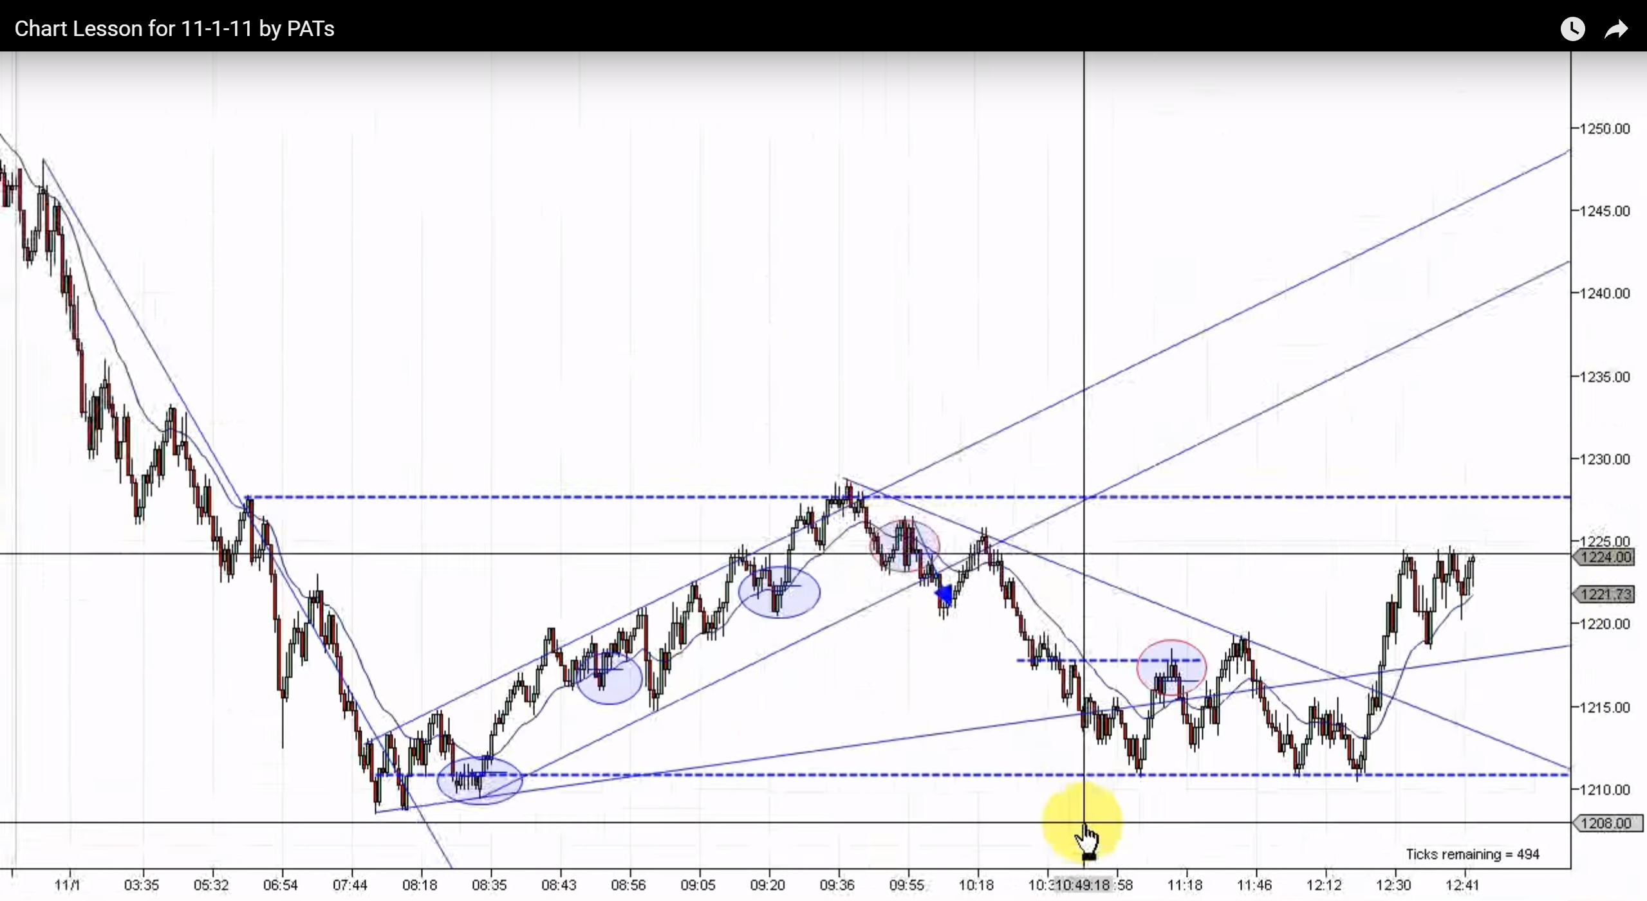Click the 11/1 date axis label
The width and height of the screenshot is (1647, 901).
point(68,885)
